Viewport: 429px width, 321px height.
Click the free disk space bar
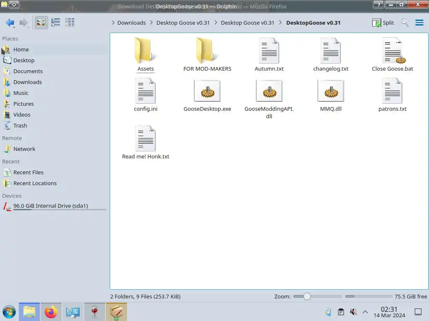coord(369,296)
